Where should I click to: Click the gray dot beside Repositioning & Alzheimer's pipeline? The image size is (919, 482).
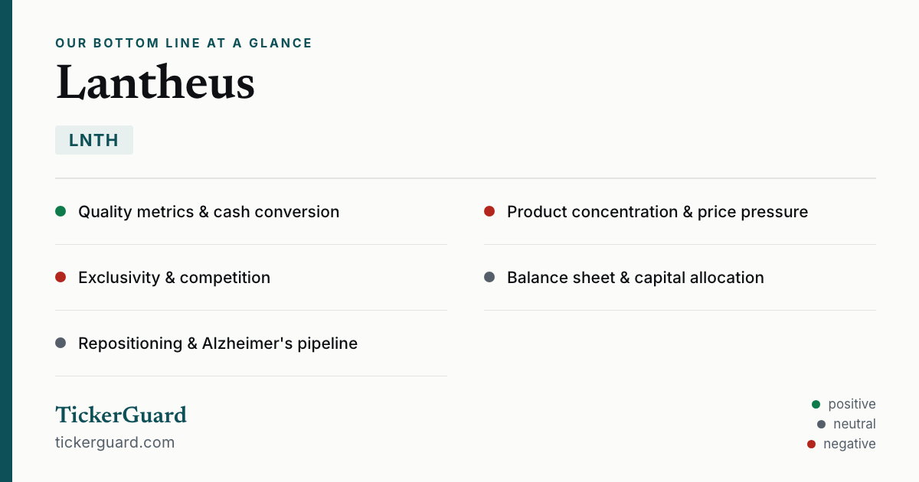click(x=61, y=343)
